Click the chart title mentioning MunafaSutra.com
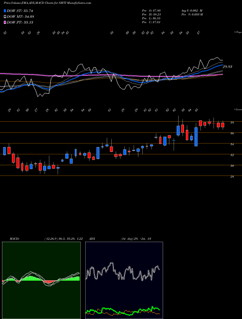Viewport: 242px width, 319px height. coord(47,3)
